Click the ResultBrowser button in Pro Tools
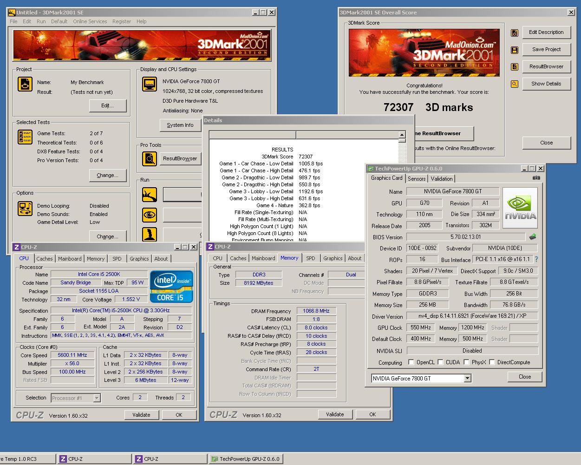 pos(180,158)
